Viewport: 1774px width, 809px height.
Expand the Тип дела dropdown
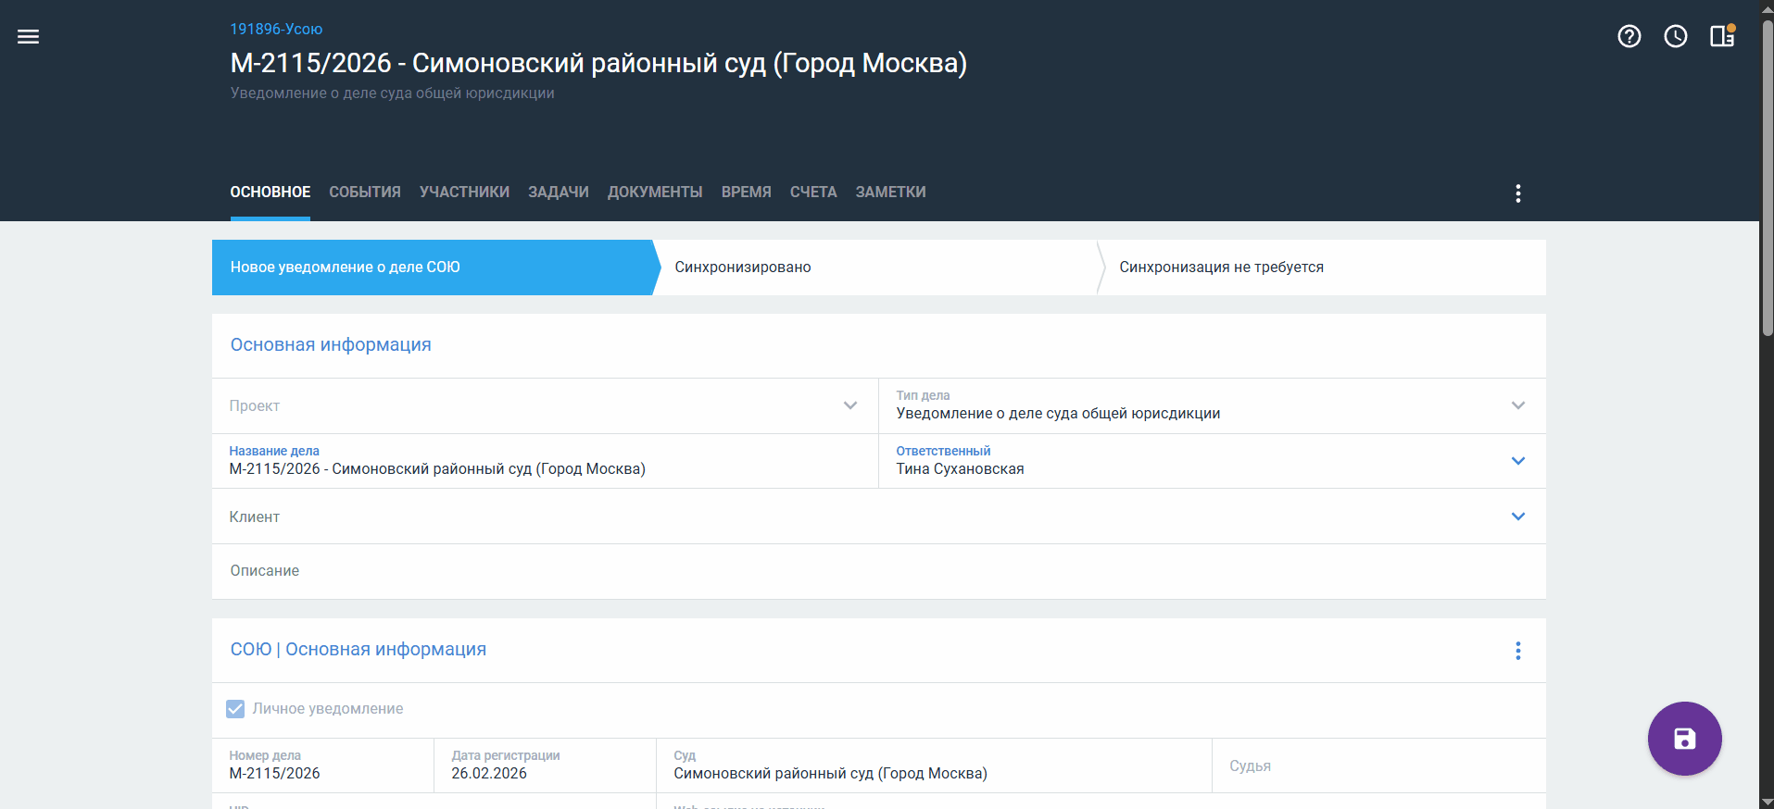tap(1517, 405)
